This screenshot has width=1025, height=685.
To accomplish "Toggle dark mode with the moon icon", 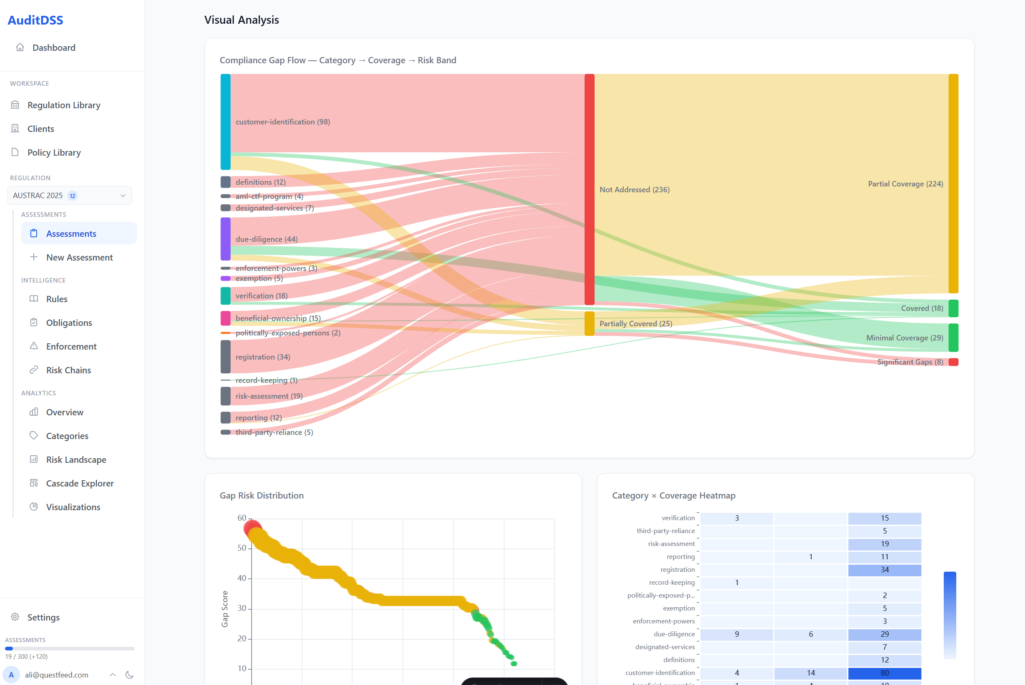I will point(130,675).
